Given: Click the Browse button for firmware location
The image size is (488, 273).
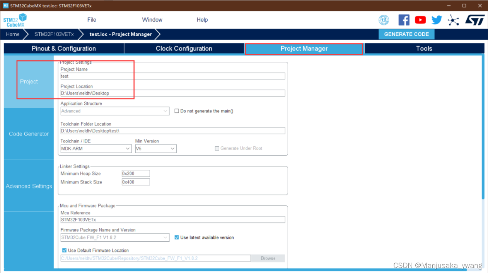Looking at the screenshot, I should tap(268, 258).
